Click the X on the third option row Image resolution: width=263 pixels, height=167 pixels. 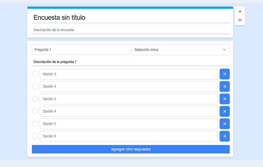pos(225,99)
